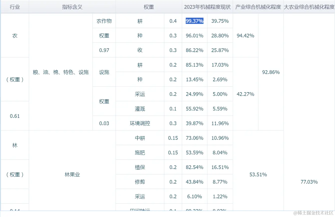Click the 环境调控 cell

tap(140, 123)
